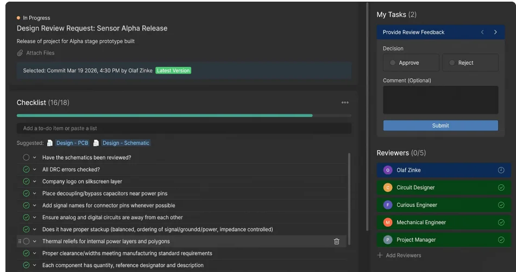
Task: Click the paperclip Attach Files icon
Action: click(20, 53)
